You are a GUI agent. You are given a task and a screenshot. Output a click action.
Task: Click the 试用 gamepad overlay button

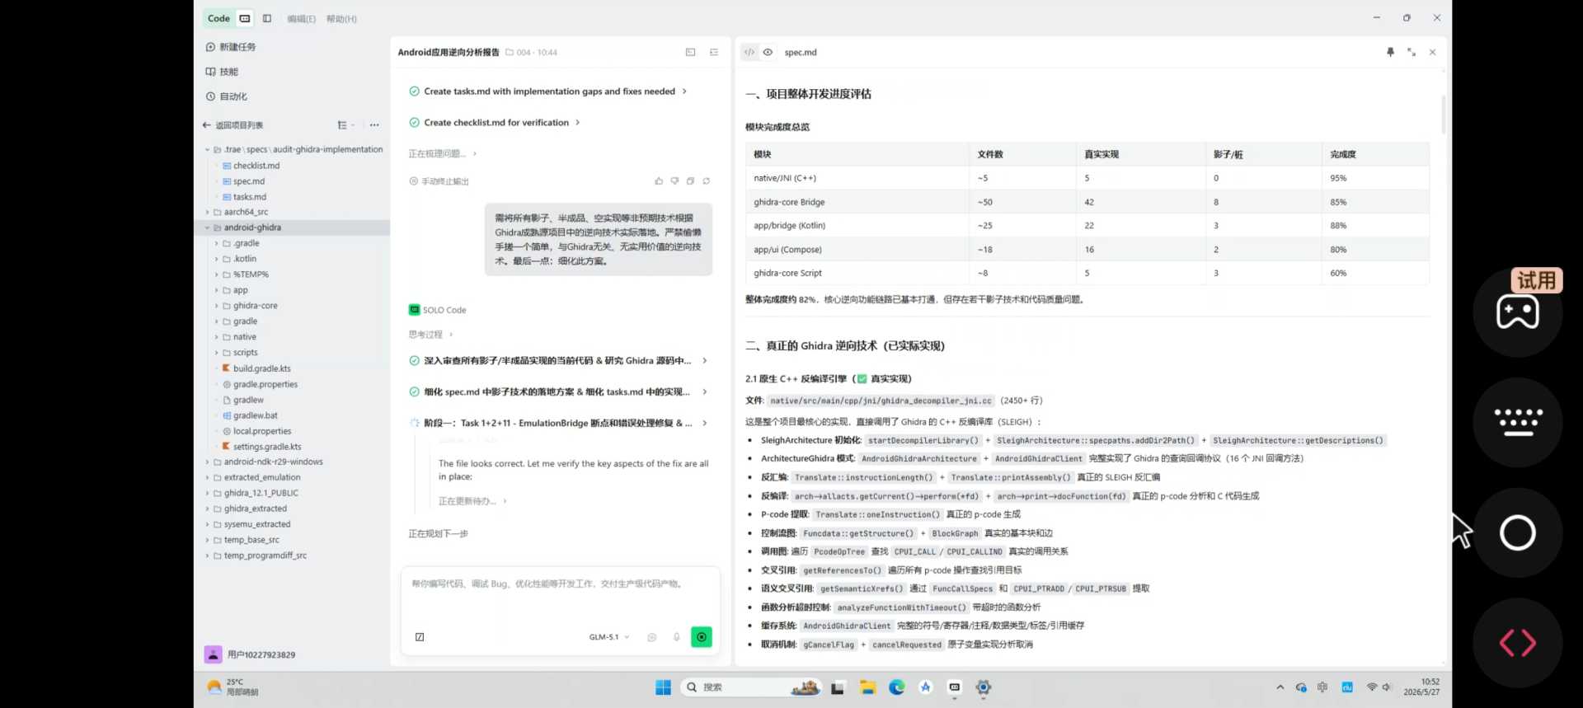(1518, 312)
